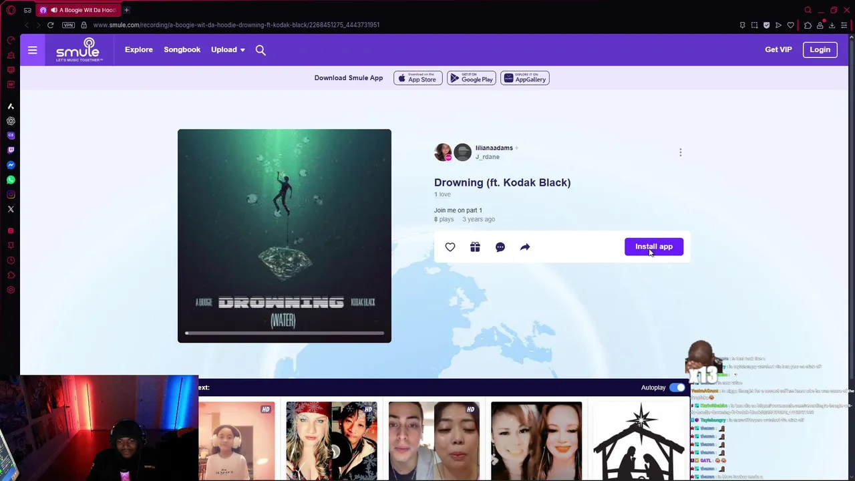This screenshot has width=855, height=481.
Task: Open the Smule hamburger menu
Action: 32,50
